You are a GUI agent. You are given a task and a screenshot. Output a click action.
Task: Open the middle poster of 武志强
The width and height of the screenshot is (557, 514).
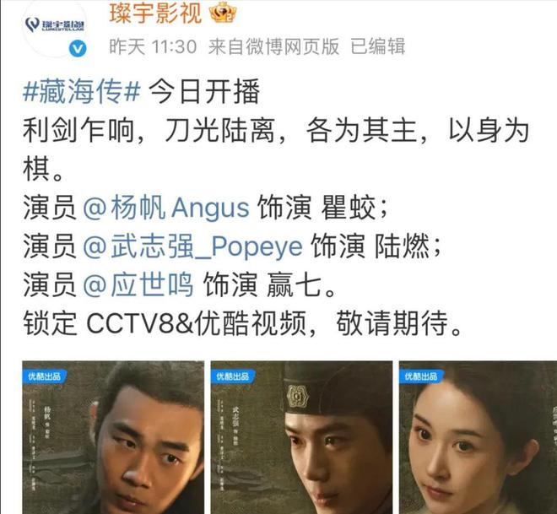(301, 437)
